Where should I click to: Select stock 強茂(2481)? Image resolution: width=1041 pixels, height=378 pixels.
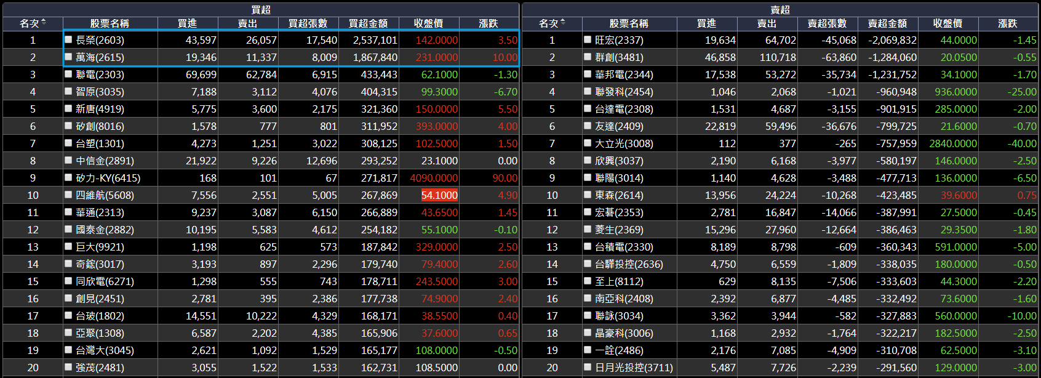point(100,368)
